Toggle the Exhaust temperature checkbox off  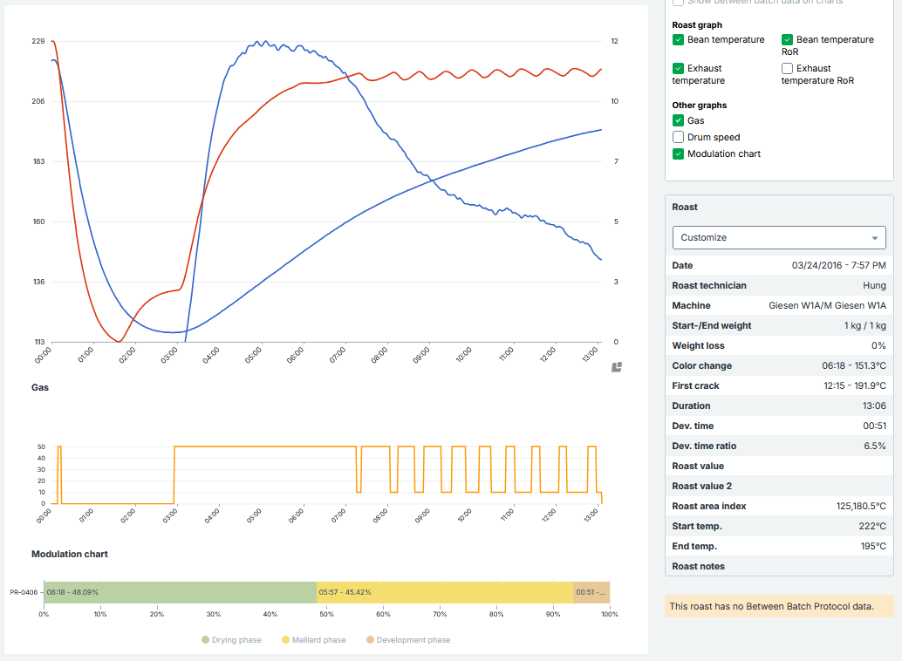pyautogui.click(x=678, y=69)
